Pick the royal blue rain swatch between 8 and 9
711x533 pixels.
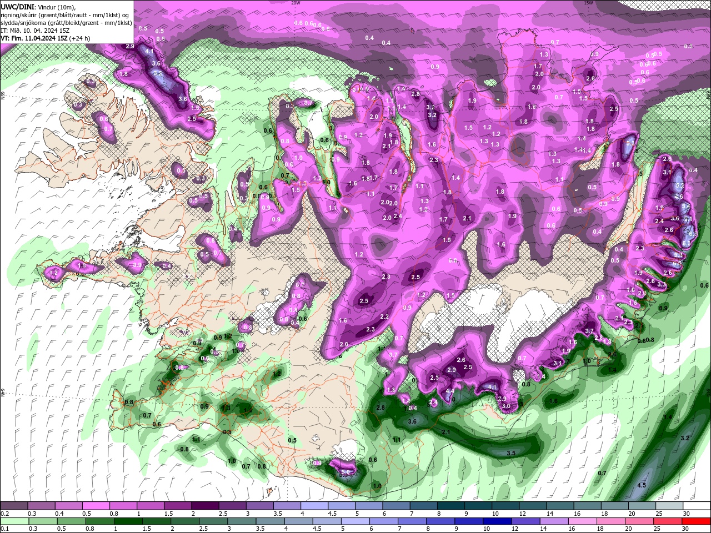click(x=441, y=521)
